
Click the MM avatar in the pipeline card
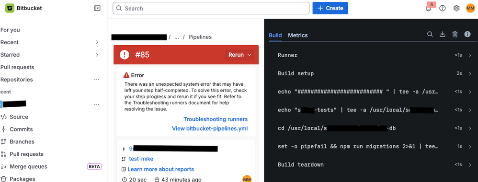(247, 179)
